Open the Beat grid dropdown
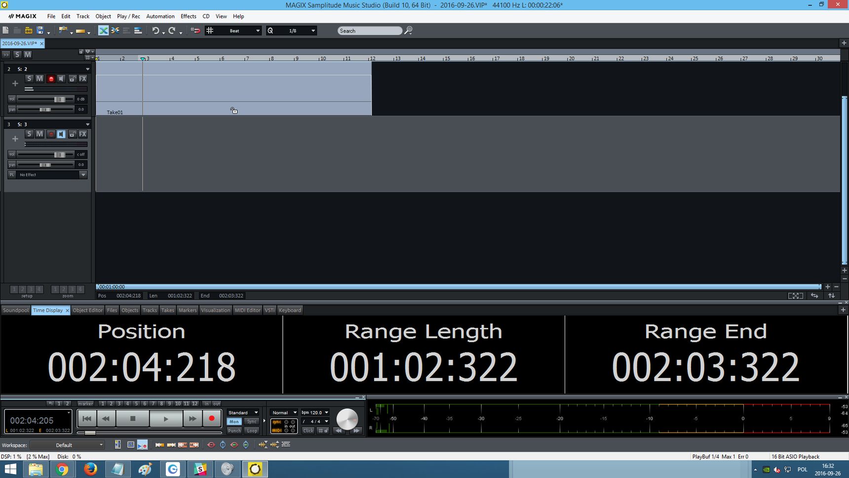849x478 pixels. click(x=257, y=31)
